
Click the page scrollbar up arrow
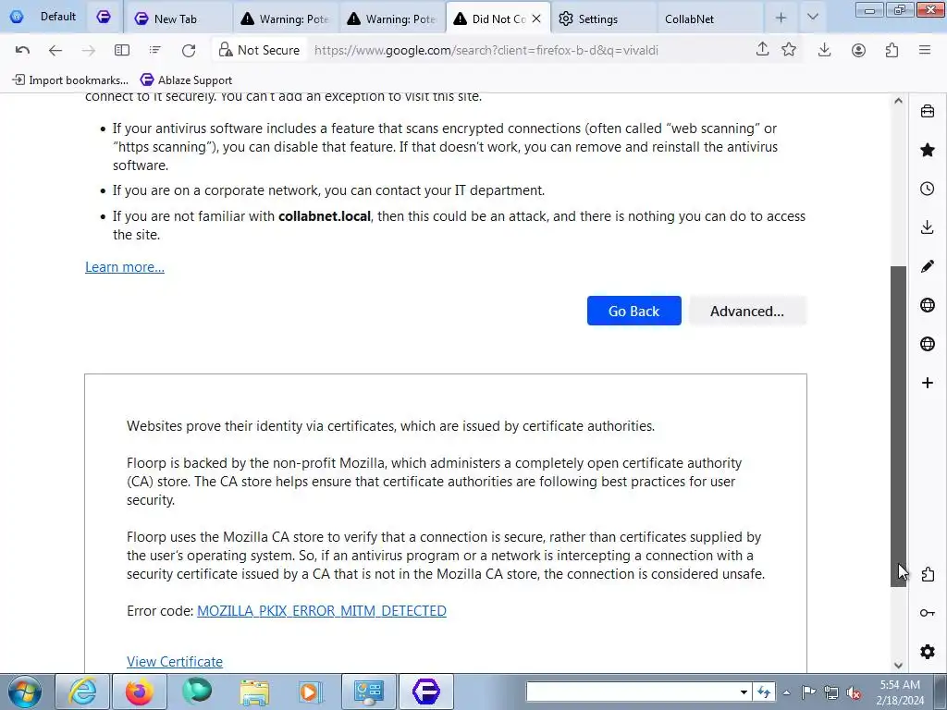pos(898,101)
